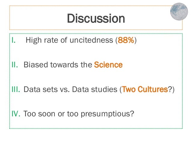
Task: Click the orange "Two Cultures" phrase
Action: (144, 89)
